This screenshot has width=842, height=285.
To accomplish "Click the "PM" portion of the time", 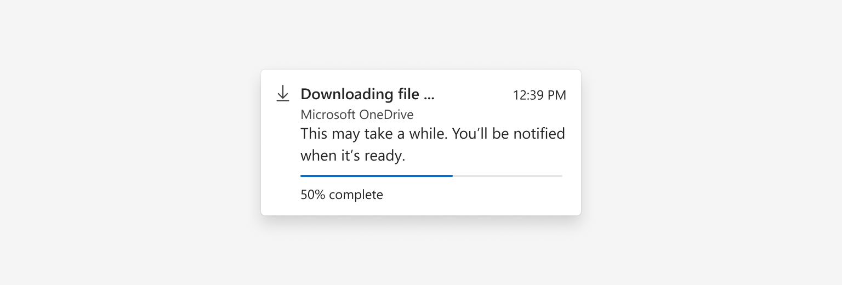I will [557, 95].
